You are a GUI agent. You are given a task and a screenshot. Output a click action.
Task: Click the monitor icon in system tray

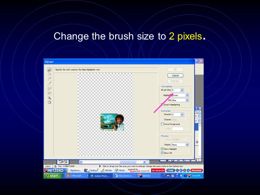[x=168, y=176]
